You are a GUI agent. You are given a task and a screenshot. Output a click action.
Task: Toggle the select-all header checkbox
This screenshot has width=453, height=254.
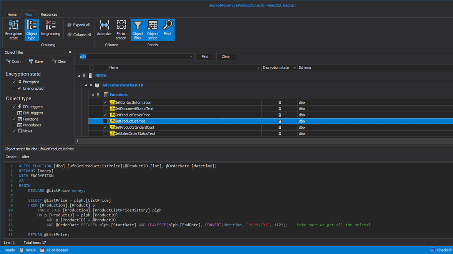pyautogui.click(x=91, y=68)
